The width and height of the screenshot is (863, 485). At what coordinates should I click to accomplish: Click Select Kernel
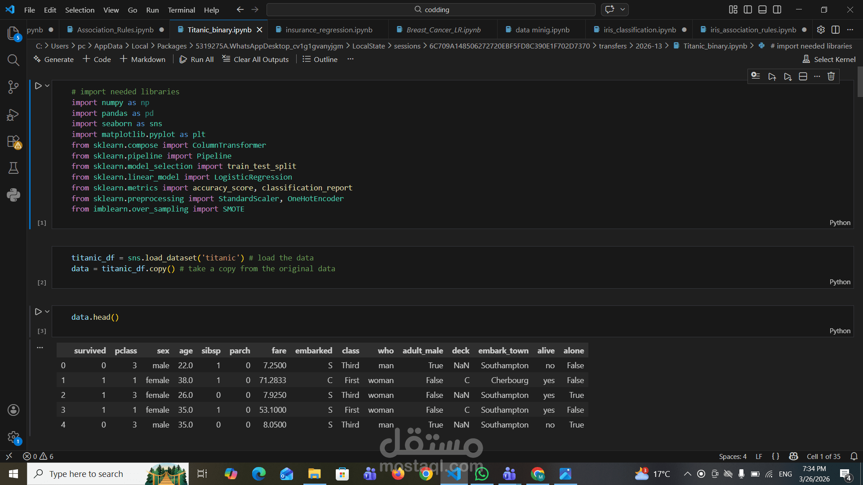[829, 59]
